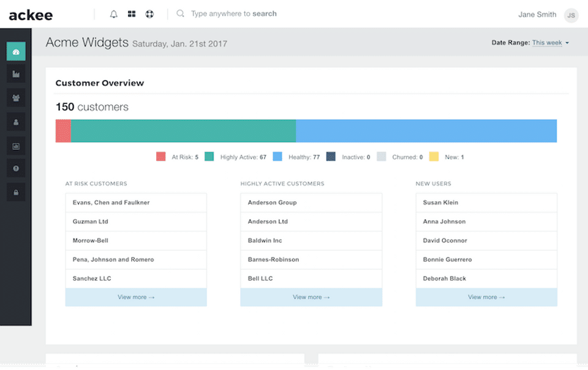This screenshot has width=588, height=370.
Task: Click the Acme Widgets page title
Action: [87, 42]
